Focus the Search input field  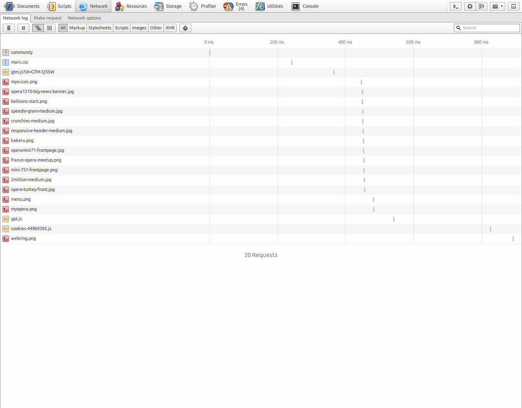[x=487, y=28]
